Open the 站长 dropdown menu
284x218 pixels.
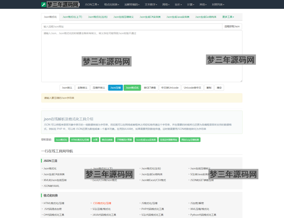(x=178, y=4)
